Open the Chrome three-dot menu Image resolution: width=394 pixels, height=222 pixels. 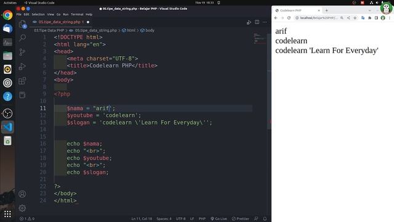tap(390, 18)
